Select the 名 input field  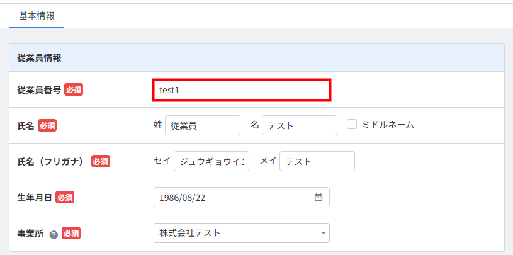coord(299,125)
